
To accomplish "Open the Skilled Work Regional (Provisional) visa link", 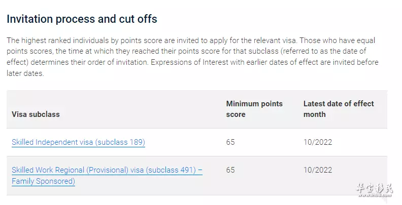I will click(x=107, y=170).
